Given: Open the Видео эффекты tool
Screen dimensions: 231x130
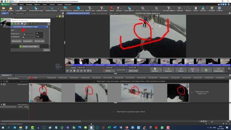Looking at the screenshot, I should pyautogui.click(x=129, y=9).
